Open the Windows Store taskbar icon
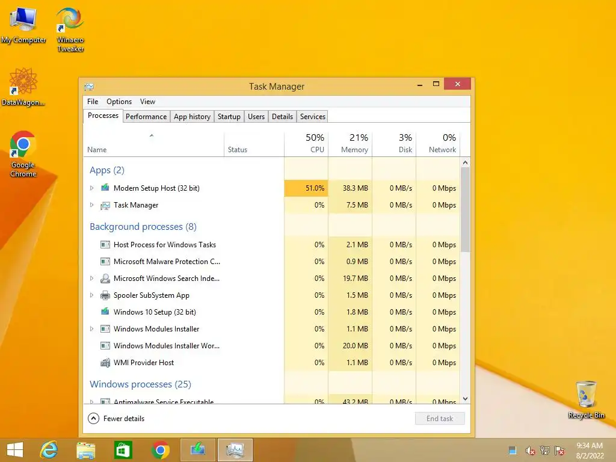The image size is (616, 462). click(123, 450)
